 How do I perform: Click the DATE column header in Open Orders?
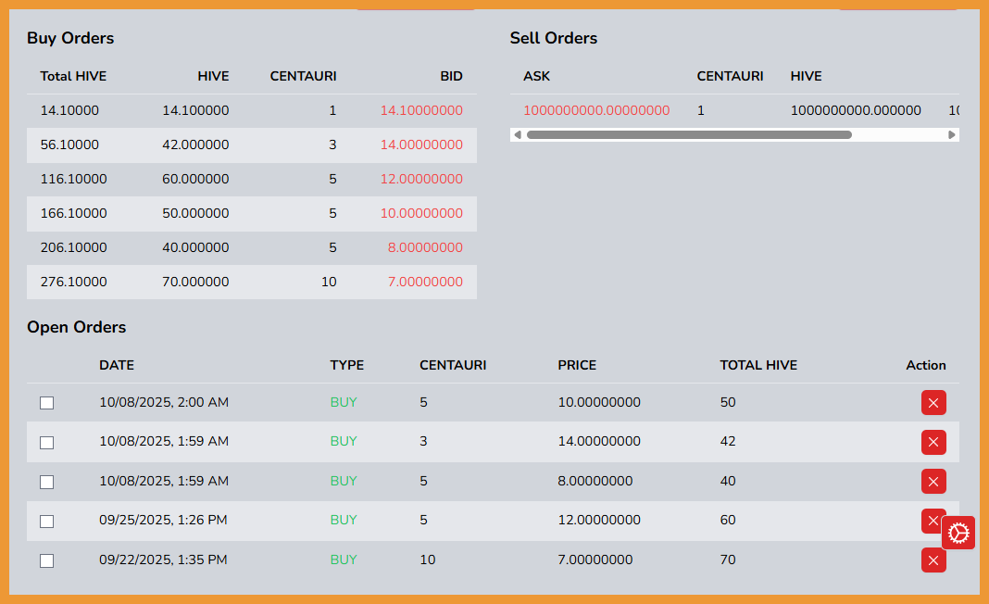click(x=117, y=365)
